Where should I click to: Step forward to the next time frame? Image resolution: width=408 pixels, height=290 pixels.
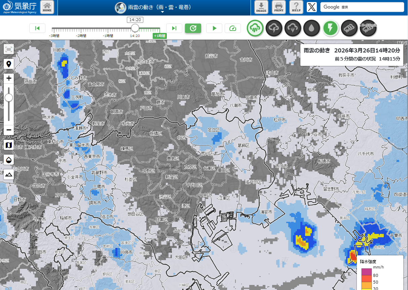click(174, 28)
